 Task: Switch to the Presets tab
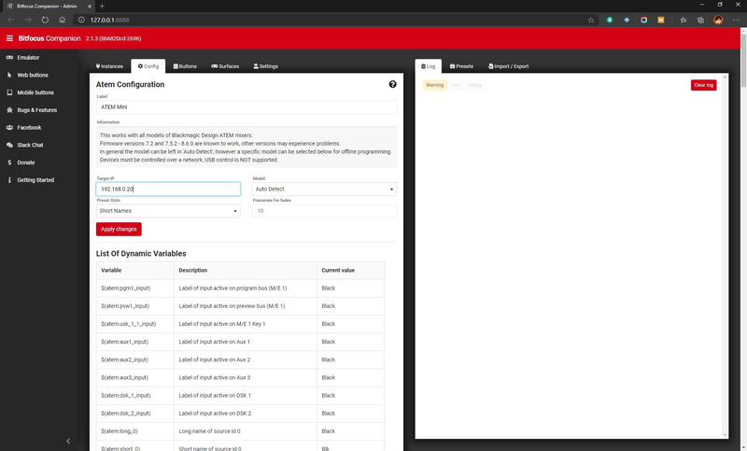pyautogui.click(x=461, y=66)
